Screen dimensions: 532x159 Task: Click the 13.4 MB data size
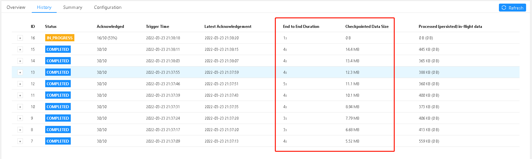pos(352,61)
